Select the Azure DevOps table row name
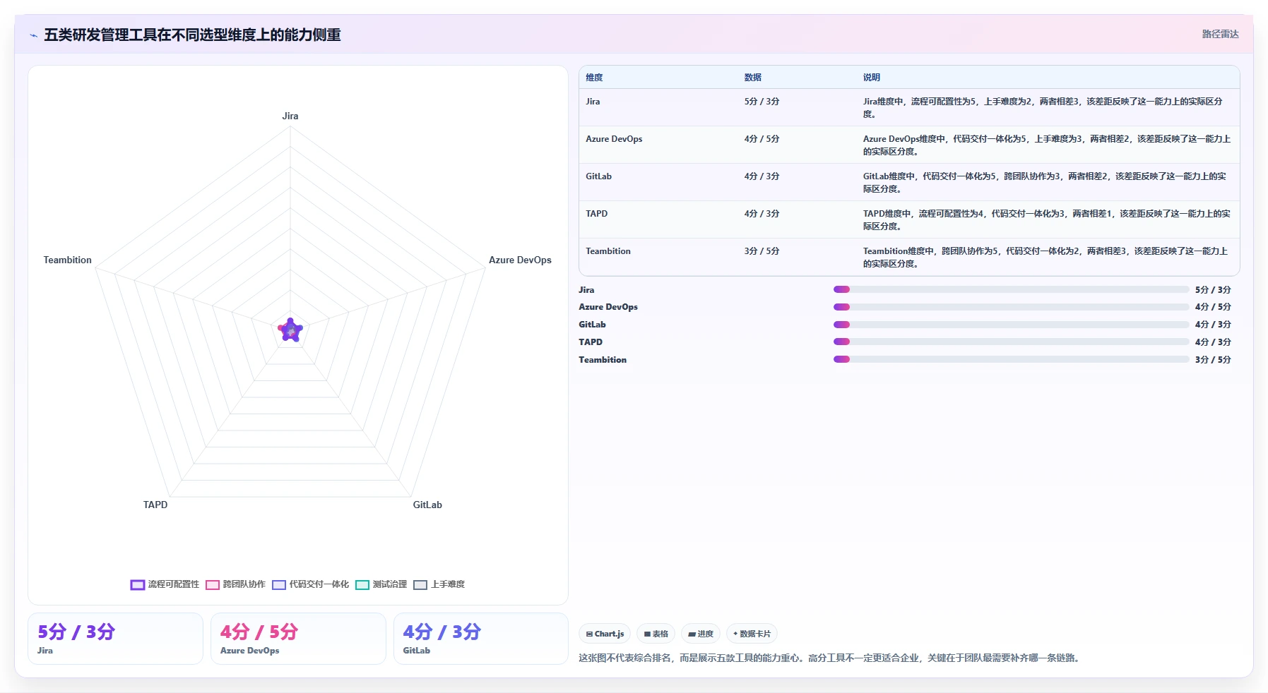This screenshot has width=1268, height=693. pyautogui.click(x=614, y=139)
